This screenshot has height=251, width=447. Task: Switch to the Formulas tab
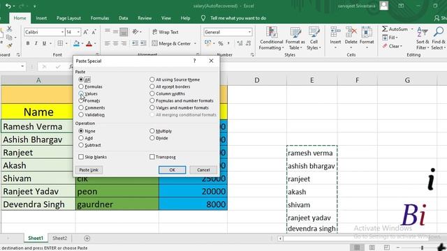point(99,18)
